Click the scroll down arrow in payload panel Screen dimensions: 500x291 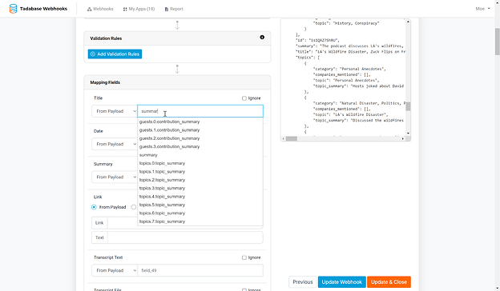[x=408, y=134]
